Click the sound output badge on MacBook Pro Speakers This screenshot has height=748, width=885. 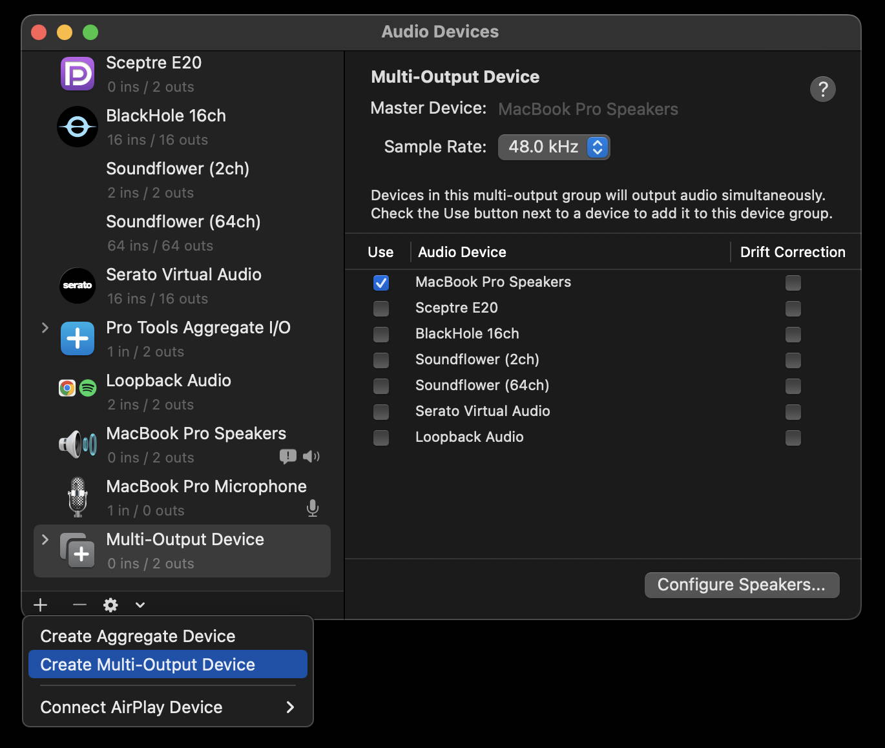311,457
